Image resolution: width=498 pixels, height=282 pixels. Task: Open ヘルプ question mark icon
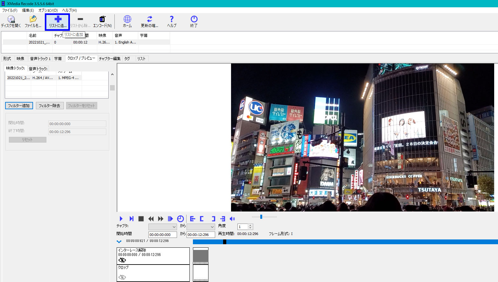172,22
